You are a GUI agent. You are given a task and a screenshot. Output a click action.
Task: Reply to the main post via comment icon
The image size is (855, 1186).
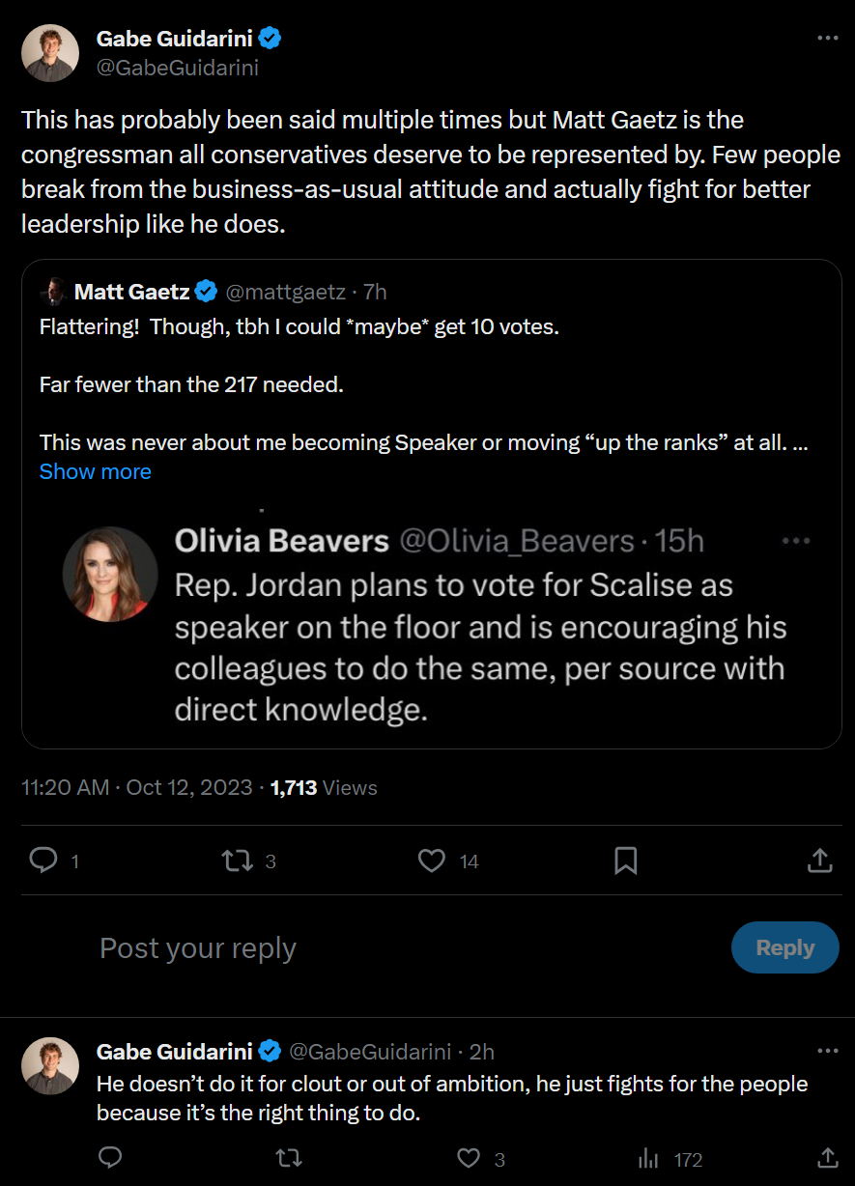click(x=44, y=861)
